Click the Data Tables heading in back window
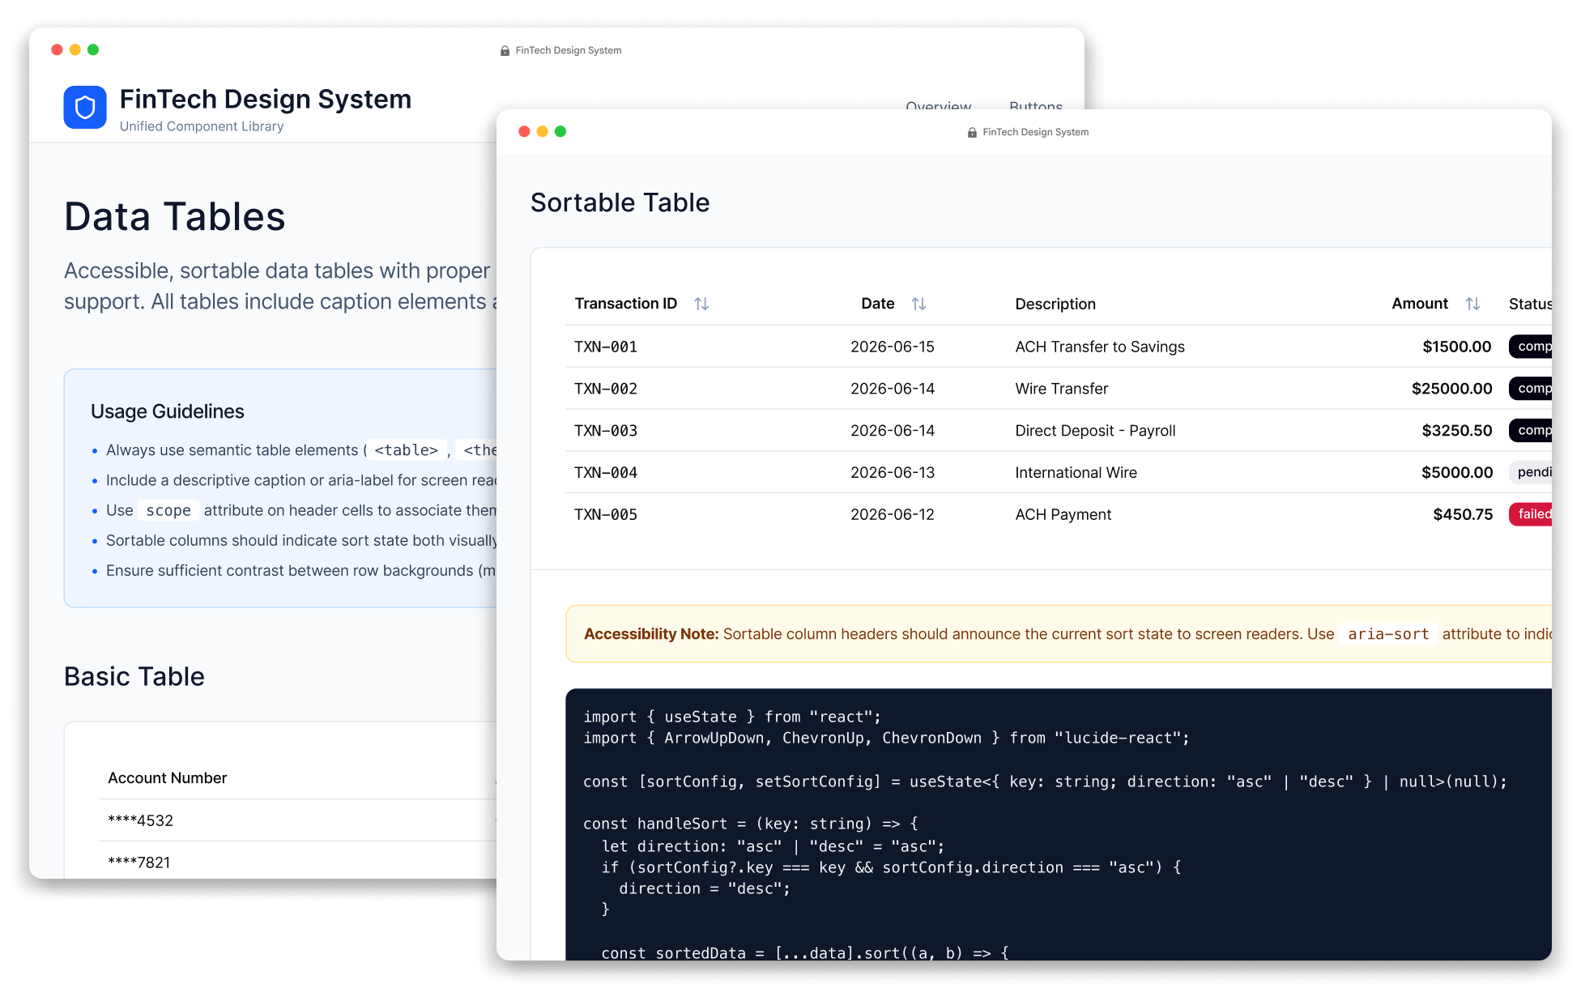The width and height of the screenshot is (1581, 988). click(x=175, y=217)
